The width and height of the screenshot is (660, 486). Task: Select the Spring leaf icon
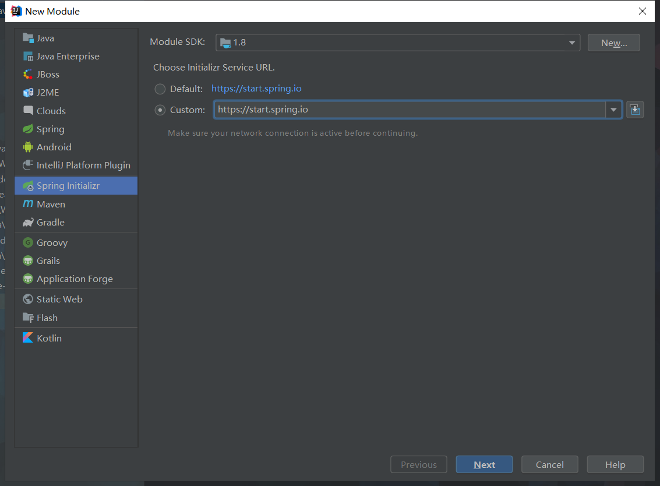click(28, 129)
